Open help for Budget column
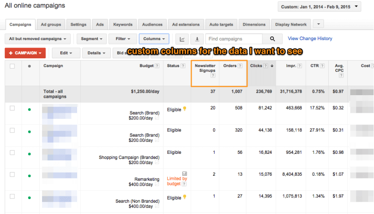 click(157, 66)
